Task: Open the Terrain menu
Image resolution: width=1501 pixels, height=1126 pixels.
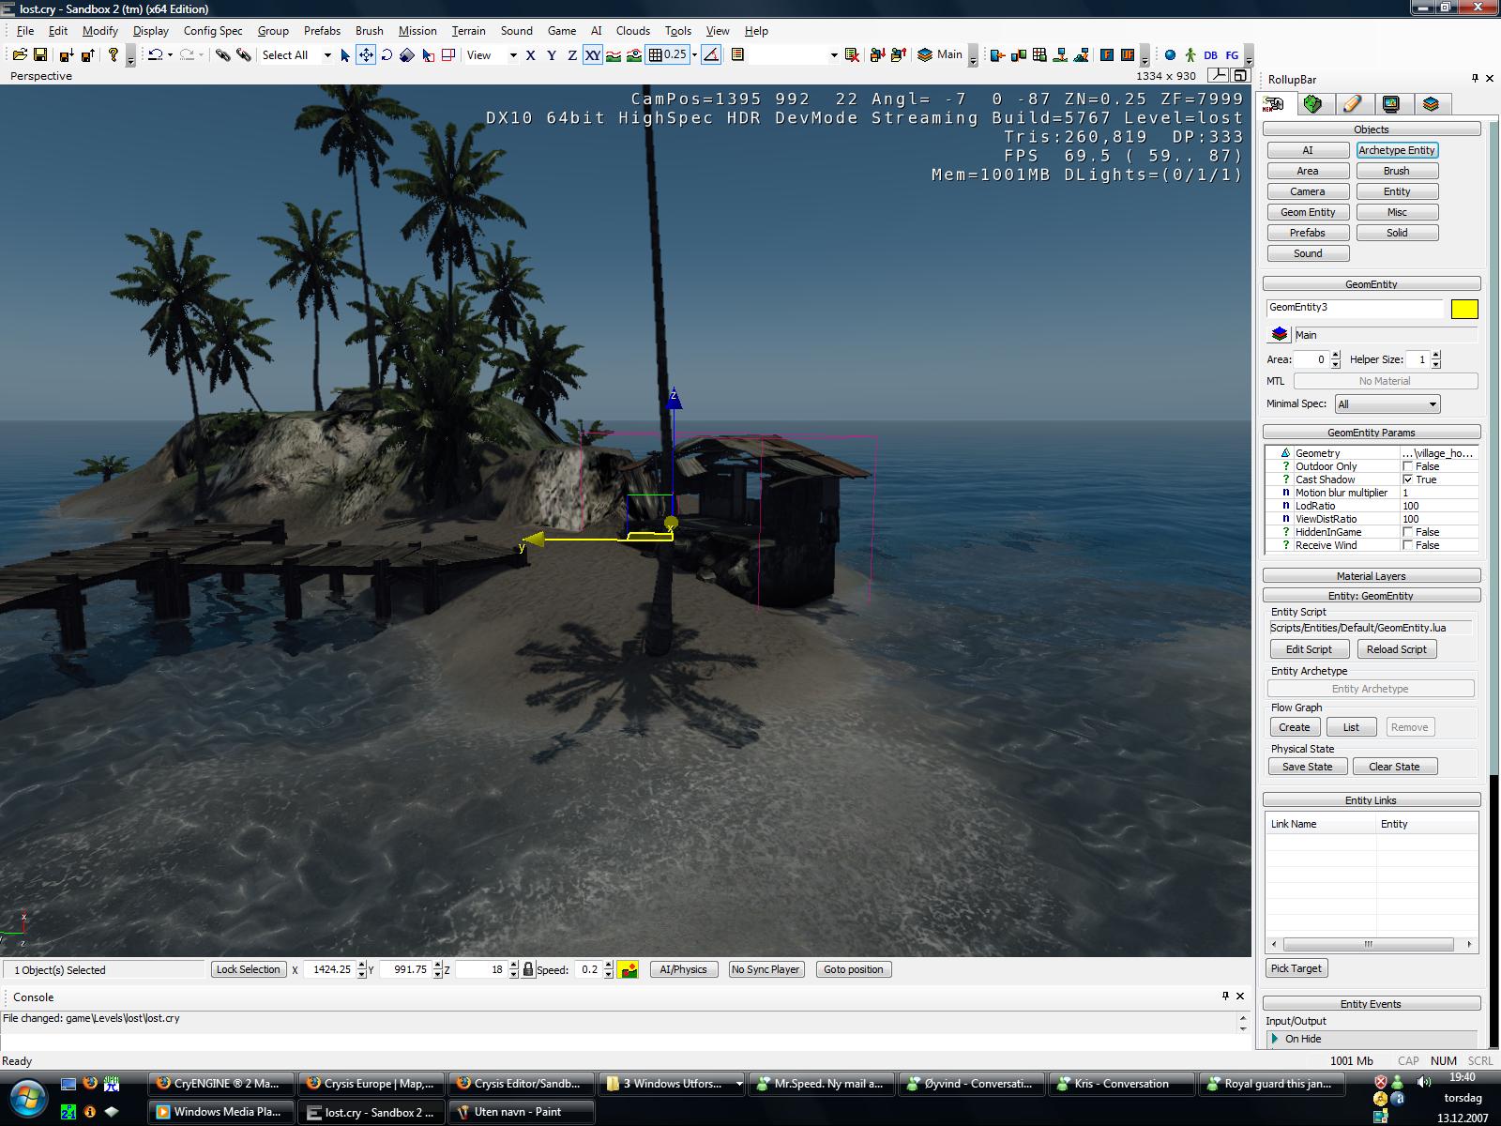Action: click(469, 31)
